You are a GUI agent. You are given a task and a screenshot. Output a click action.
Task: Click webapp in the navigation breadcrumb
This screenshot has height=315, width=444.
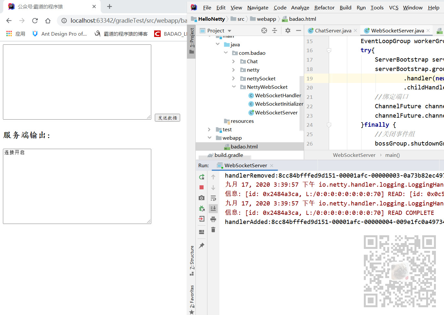tap(266, 19)
